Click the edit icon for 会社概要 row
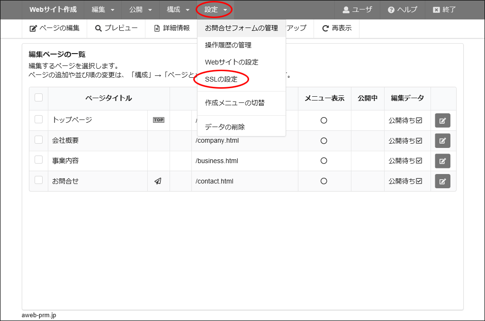The image size is (485, 321). [x=442, y=141]
